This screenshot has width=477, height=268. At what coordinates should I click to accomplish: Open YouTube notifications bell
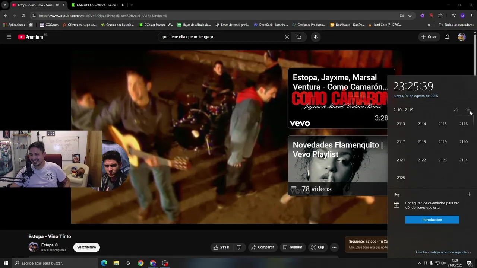click(447, 37)
